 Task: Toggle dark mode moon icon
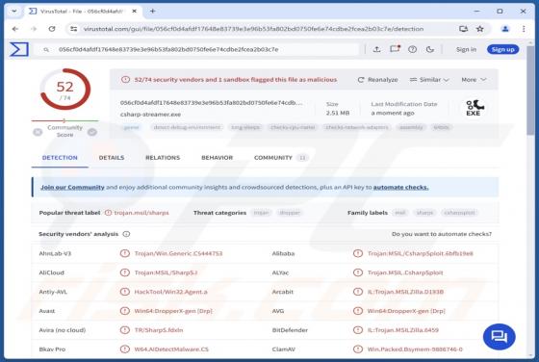[x=429, y=49]
